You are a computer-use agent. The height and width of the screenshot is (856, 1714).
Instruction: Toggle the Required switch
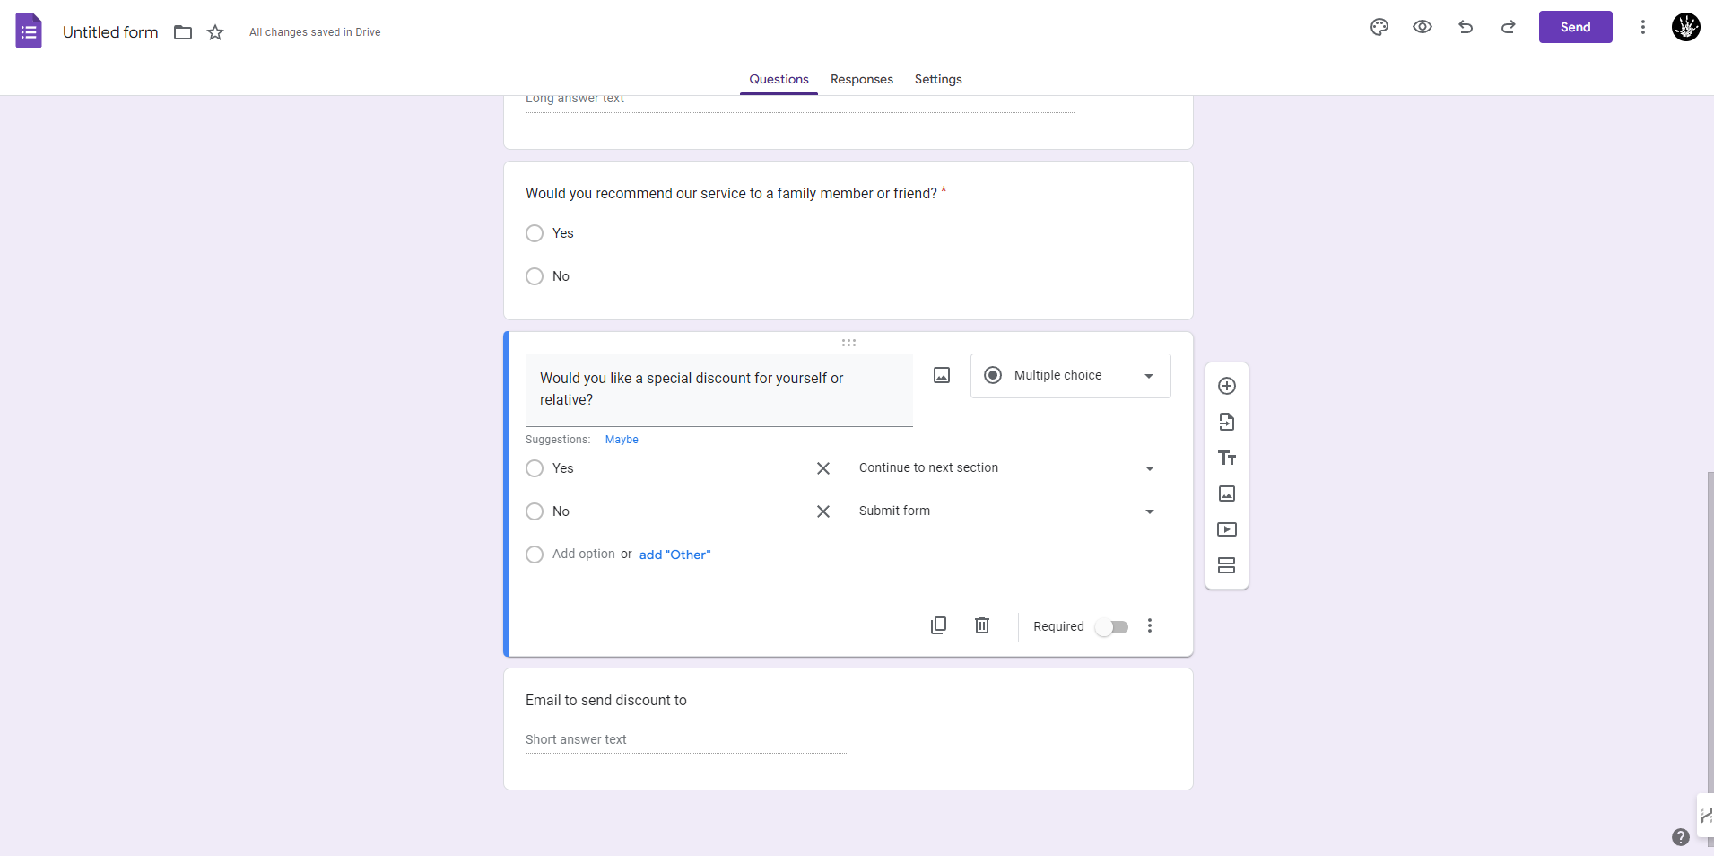pyautogui.click(x=1112, y=626)
